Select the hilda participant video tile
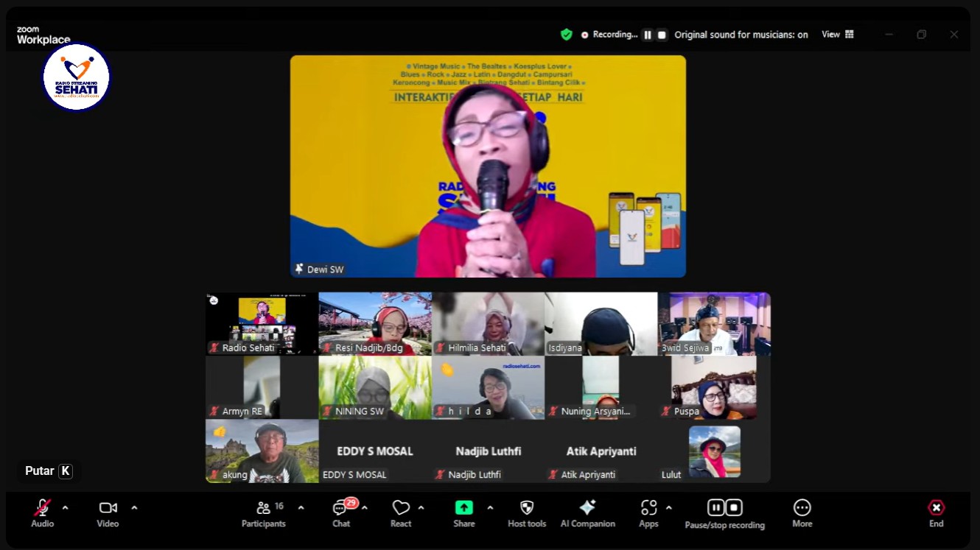 tap(488, 387)
